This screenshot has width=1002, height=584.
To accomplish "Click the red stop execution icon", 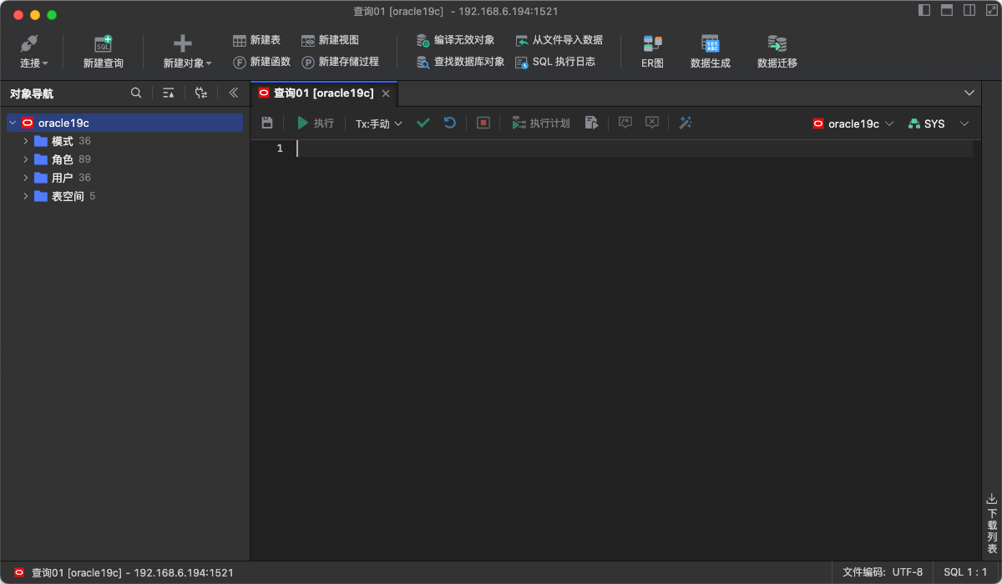I will click(483, 123).
